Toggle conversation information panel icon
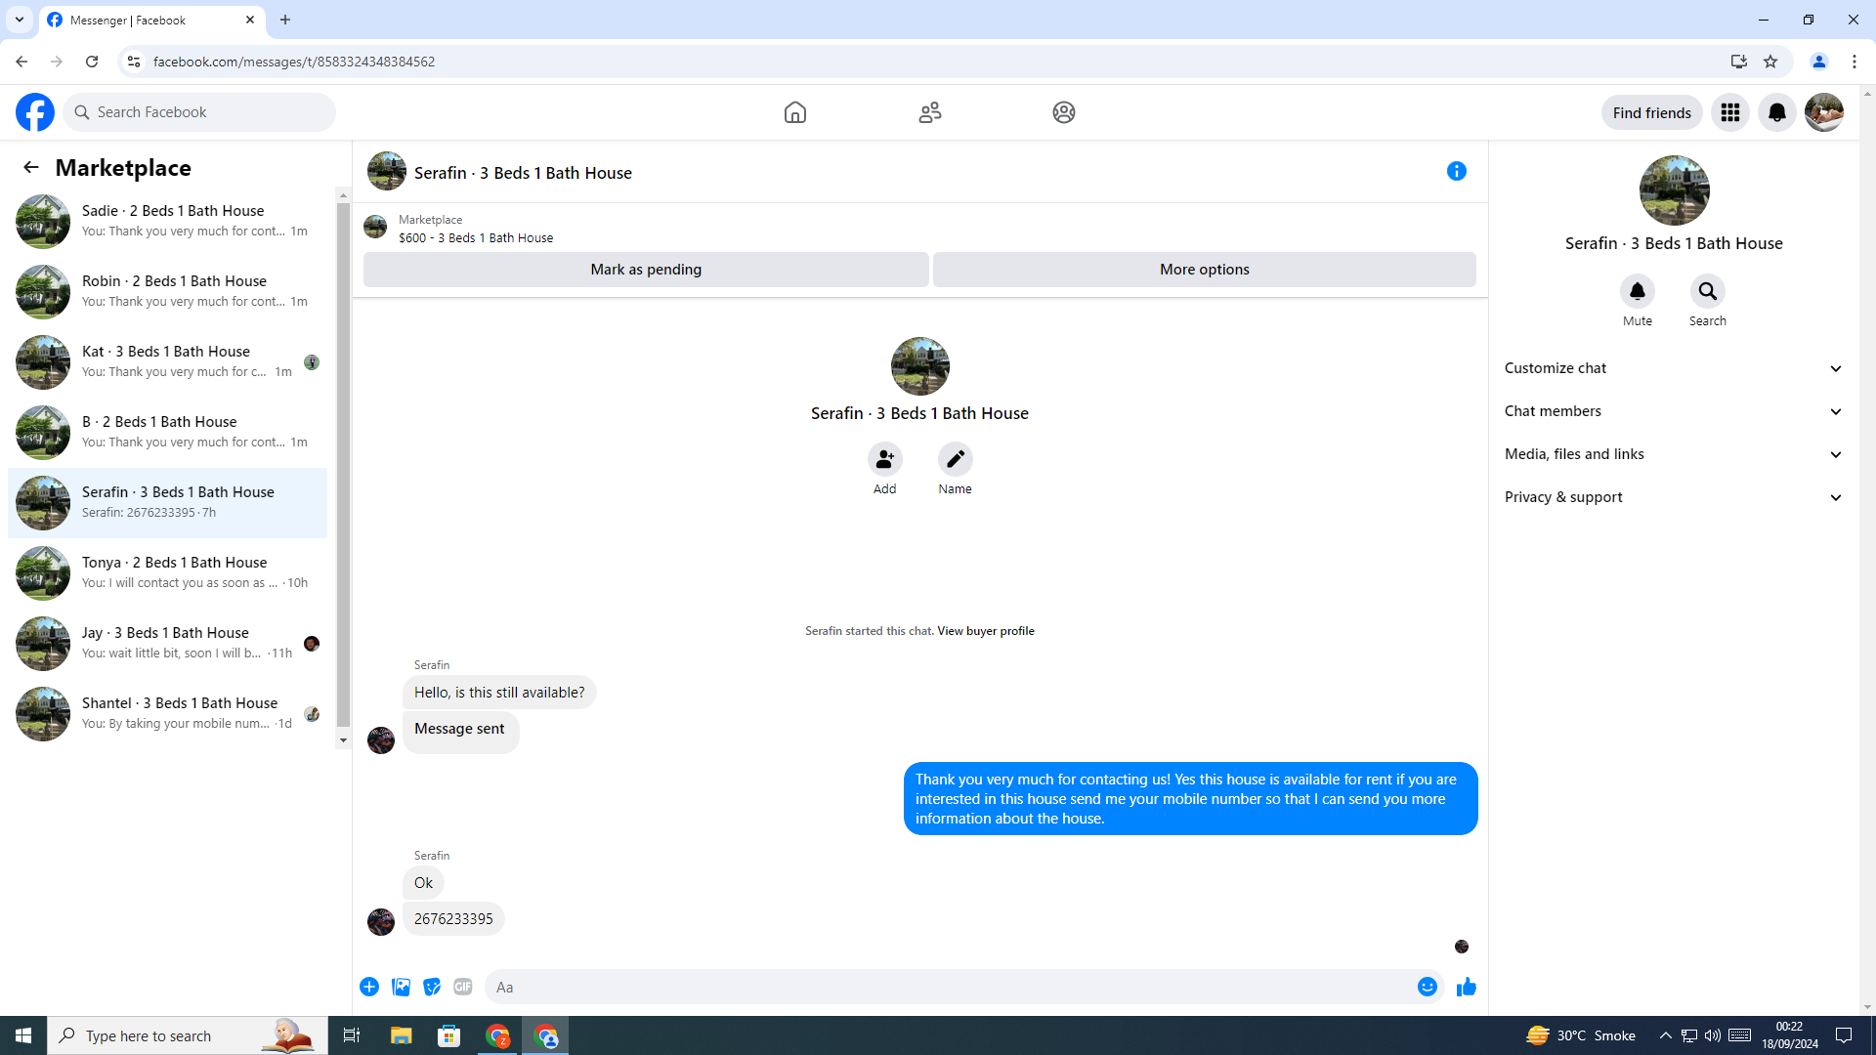Viewport: 1876px width, 1055px height. 1456,172
